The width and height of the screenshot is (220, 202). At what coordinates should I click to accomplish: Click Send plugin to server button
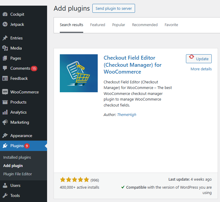click(114, 8)
